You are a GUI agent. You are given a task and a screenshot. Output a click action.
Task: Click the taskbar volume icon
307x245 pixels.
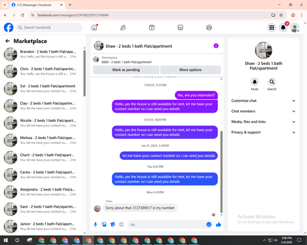coord(276,240)
